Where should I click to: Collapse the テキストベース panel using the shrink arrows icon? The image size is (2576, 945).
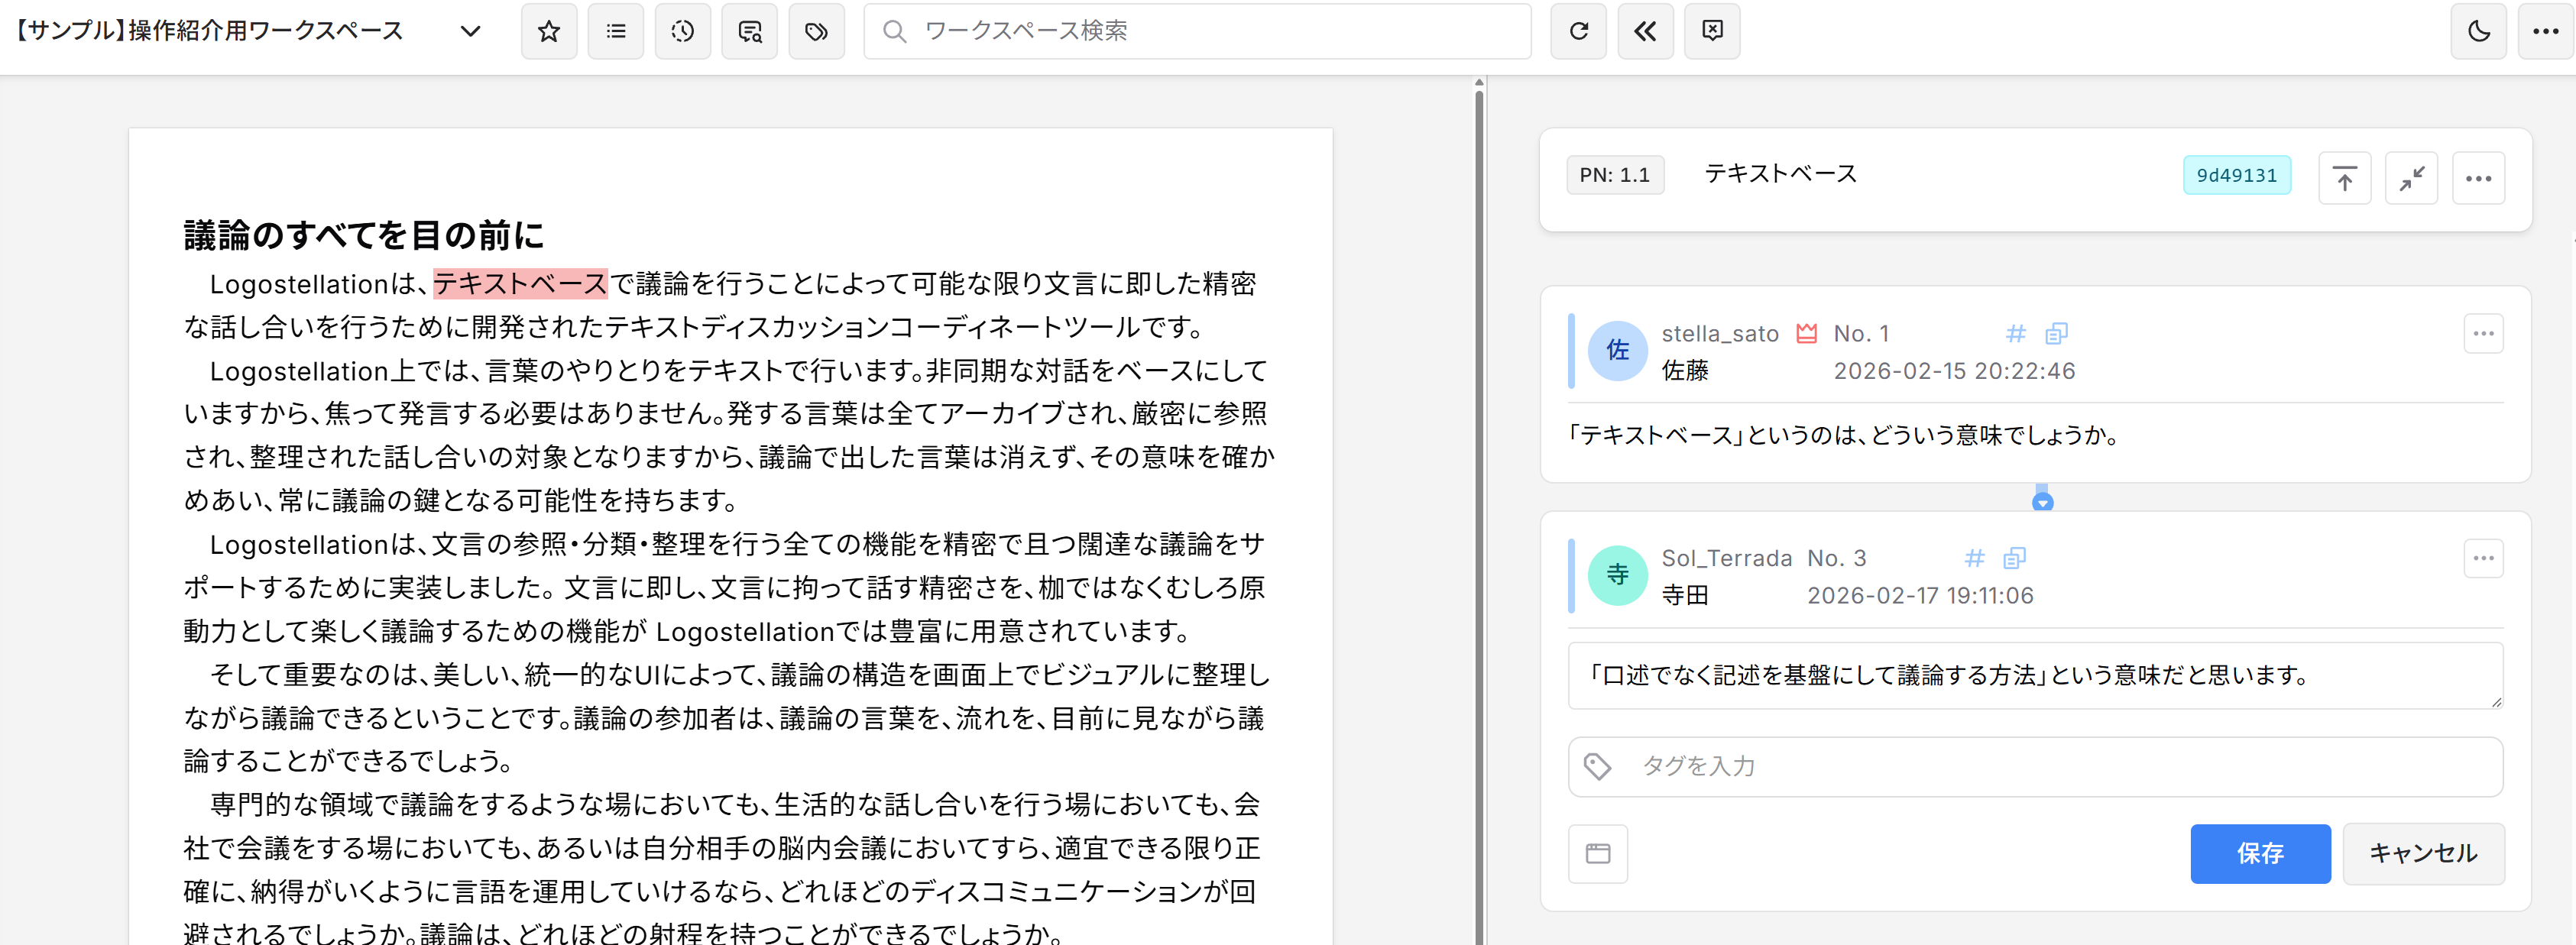2412,177
